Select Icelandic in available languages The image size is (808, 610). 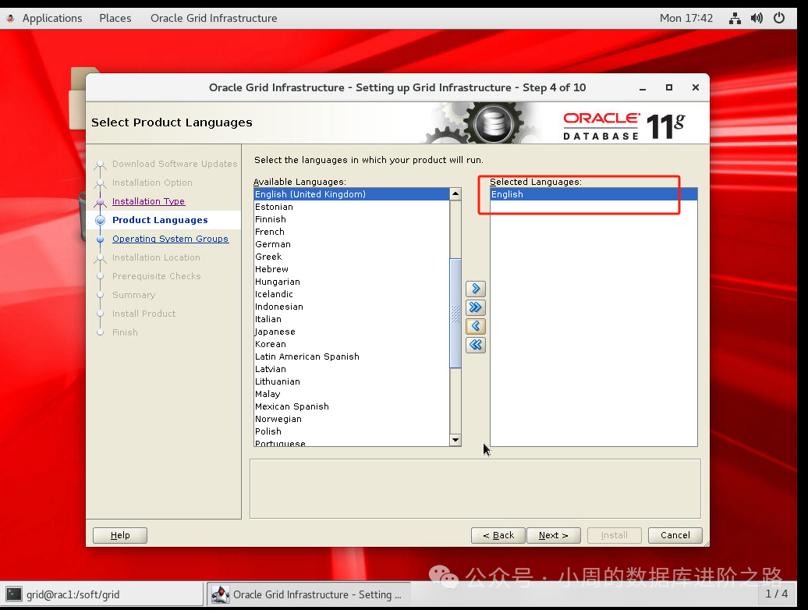pos(352,294)
